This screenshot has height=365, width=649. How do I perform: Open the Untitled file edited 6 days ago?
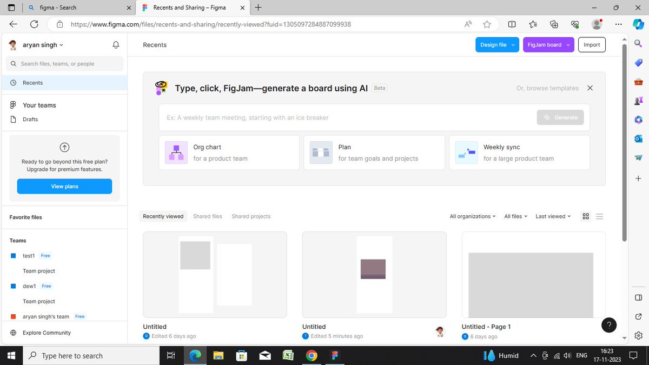coord(215,275)
